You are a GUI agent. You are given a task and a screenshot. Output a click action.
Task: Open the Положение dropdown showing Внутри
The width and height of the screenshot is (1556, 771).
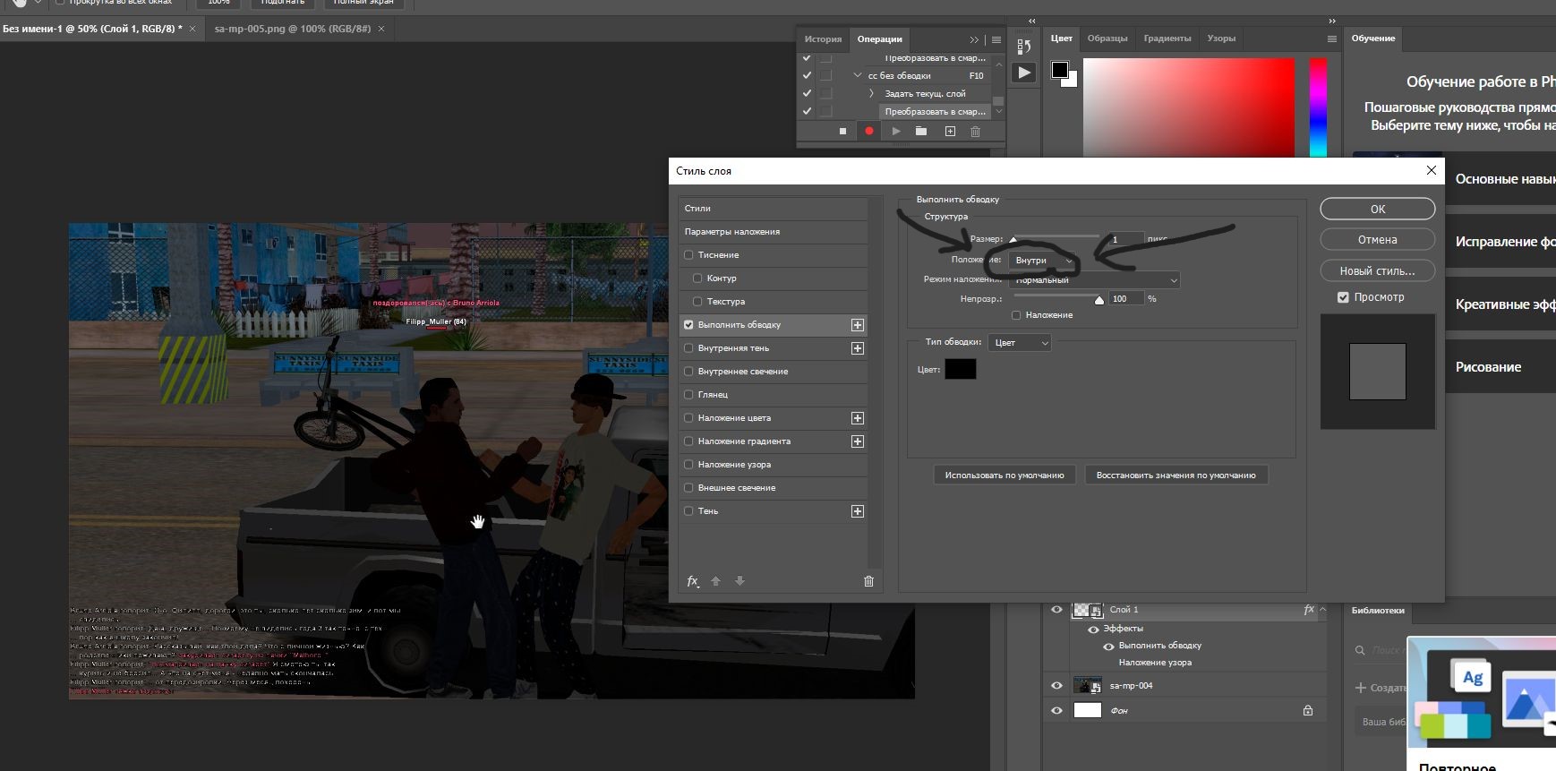pyautogui.click(x=1043, y=261)
